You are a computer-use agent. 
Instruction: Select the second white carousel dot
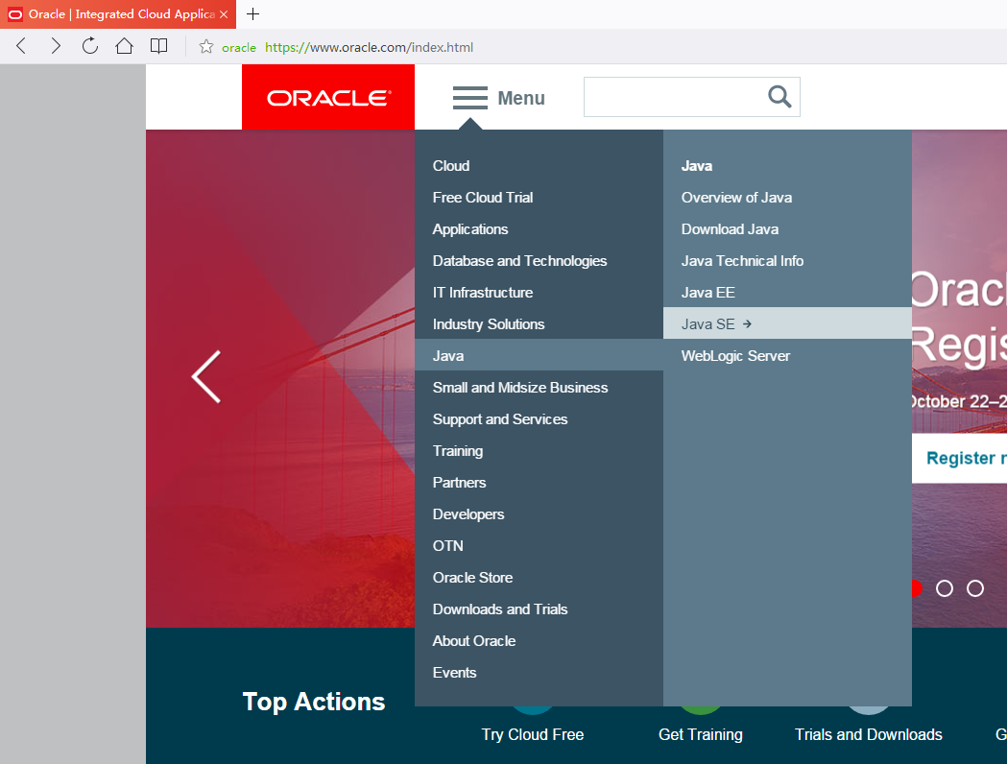pyautogui.click(x=945, y=588)
